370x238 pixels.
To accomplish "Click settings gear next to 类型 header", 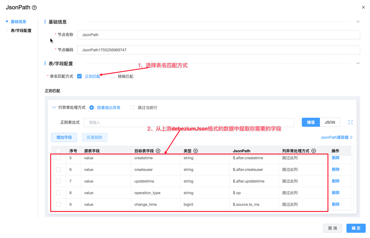I will 196,151.
